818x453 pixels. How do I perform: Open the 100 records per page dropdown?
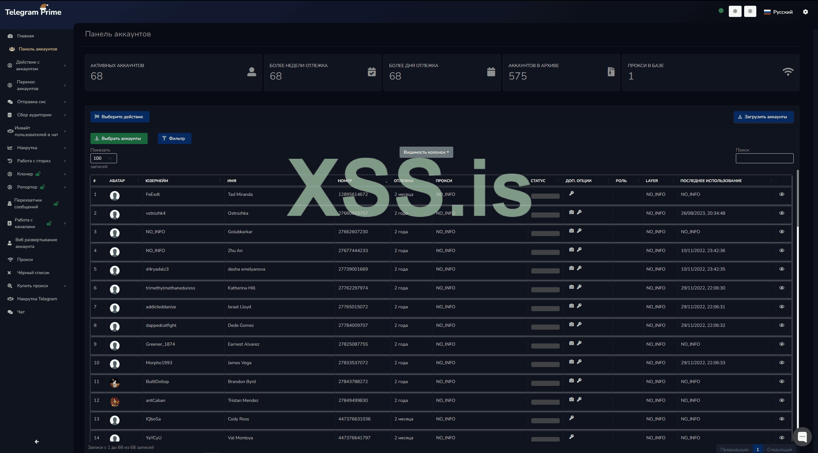click(104, 158)
